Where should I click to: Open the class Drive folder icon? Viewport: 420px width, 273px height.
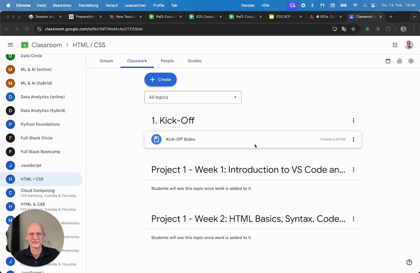click(x=400, y=61)
